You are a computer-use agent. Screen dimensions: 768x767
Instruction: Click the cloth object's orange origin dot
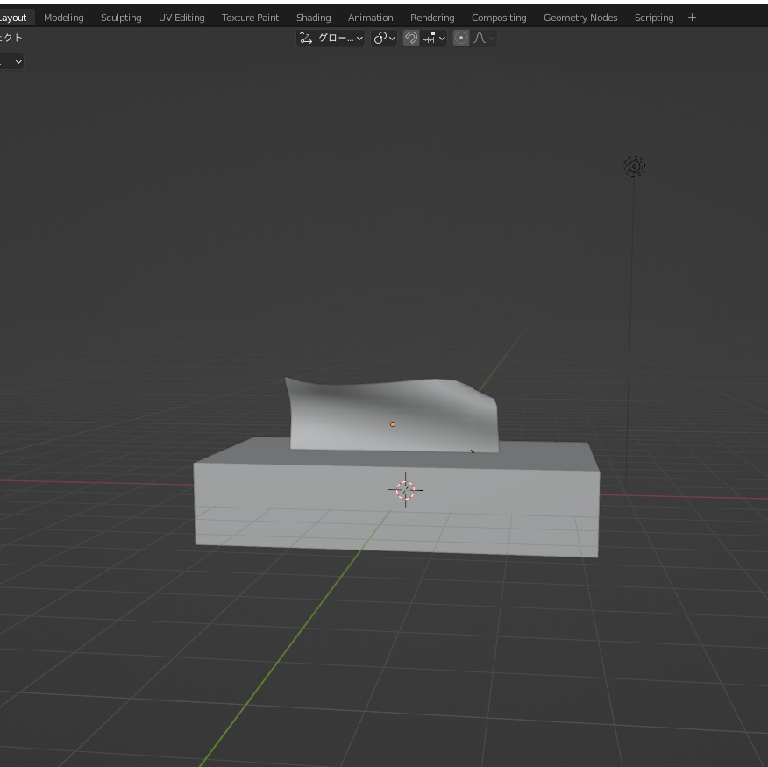(x=392, y=423)
